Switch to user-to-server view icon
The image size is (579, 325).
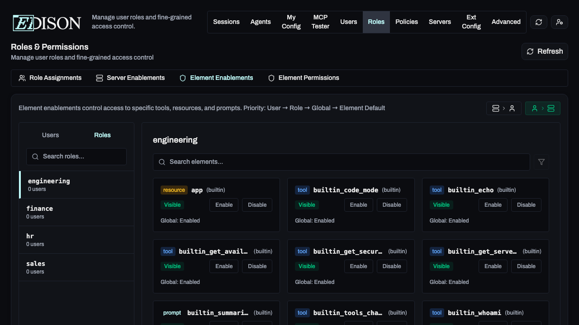(x=542, y=108)
